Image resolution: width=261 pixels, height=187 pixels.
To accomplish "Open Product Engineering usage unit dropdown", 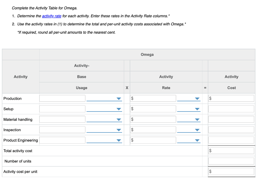I will point(104,141).
